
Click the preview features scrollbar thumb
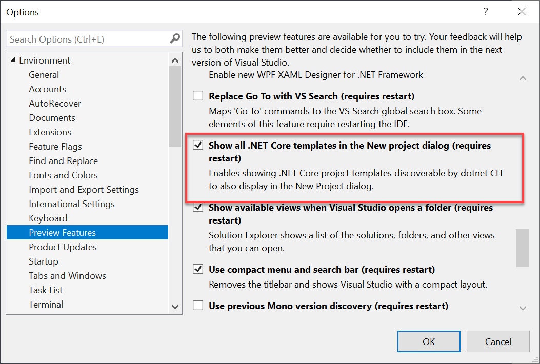[523, 248]
